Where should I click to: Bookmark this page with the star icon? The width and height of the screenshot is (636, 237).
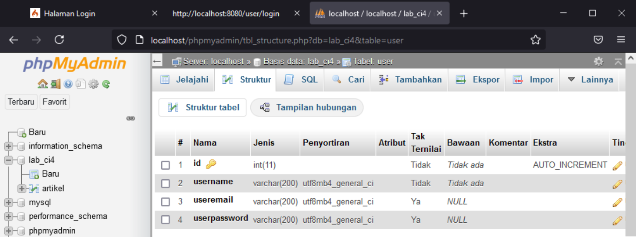pyautogui.click(x=536, y=40)
